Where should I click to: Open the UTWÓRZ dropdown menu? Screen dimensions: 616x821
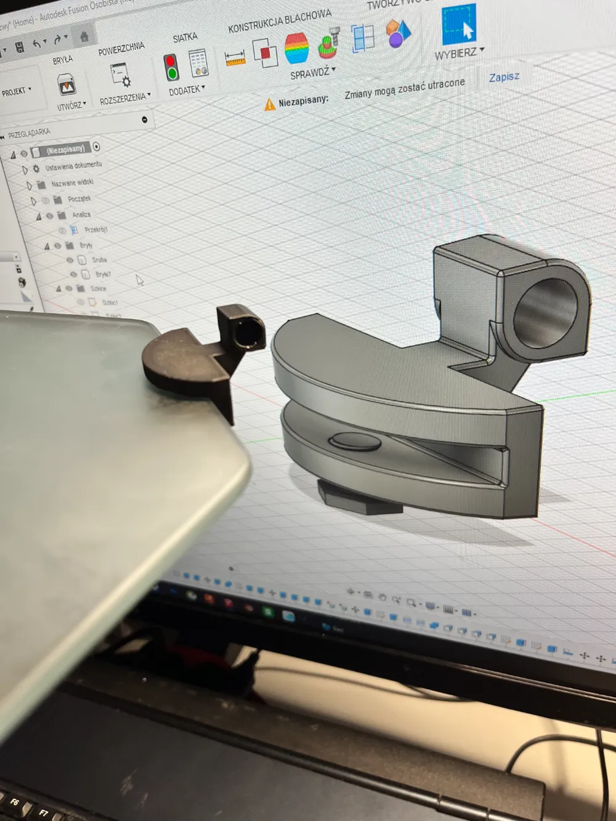[x=71, y=106]
